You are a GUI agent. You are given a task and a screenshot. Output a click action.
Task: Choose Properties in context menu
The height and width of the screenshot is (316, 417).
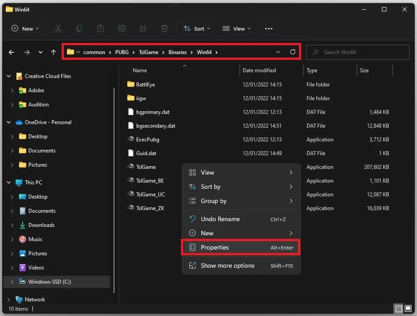241,247
